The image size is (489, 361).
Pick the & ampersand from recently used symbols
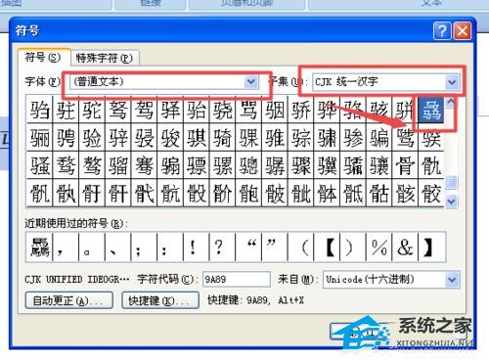pos(405,248)
